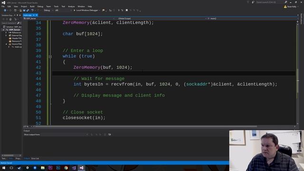
Task: Open Chrome from the taskbar
Action: 66,168
